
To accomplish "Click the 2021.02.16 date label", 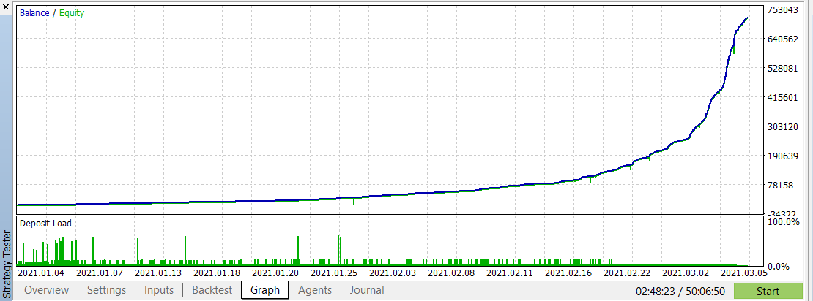I will (x=568, y=273).
